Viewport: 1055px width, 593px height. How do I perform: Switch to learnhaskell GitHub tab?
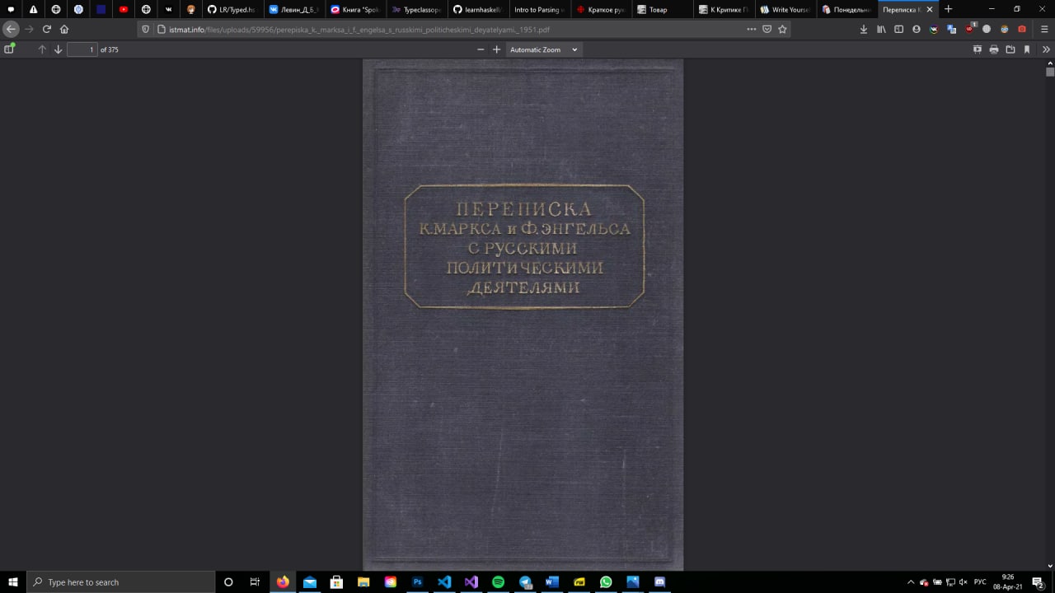click(478, 10)
